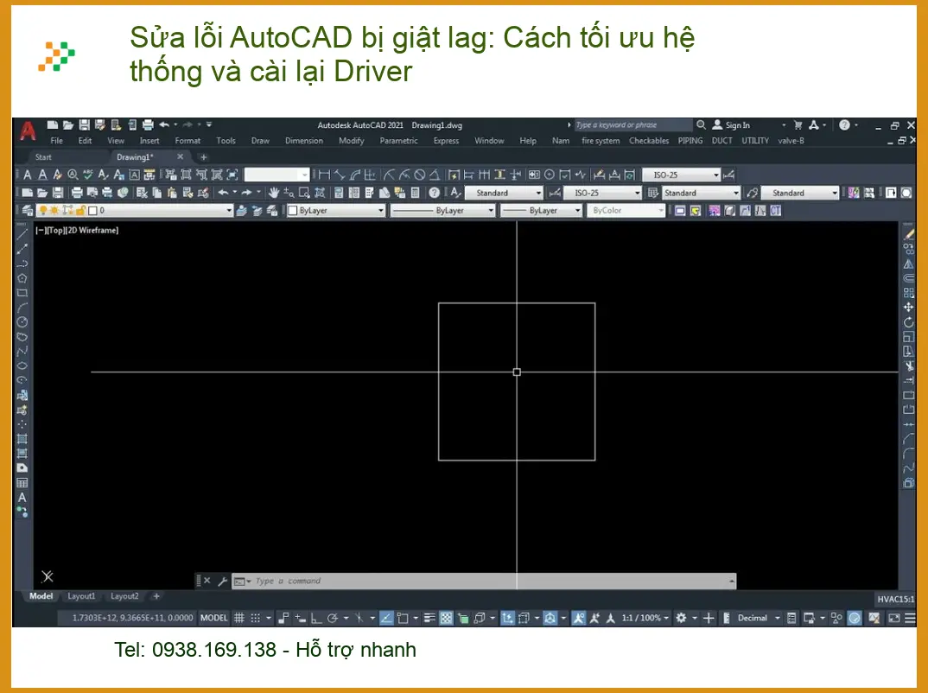This screenshot has height=693, width=928.
Task: Select the Move tool in Modify toolbar
Action: 908,307
